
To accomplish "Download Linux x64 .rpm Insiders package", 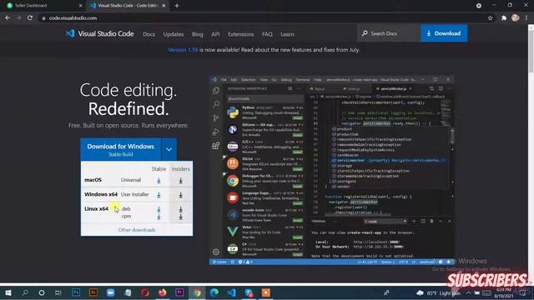I will (180, 217).
